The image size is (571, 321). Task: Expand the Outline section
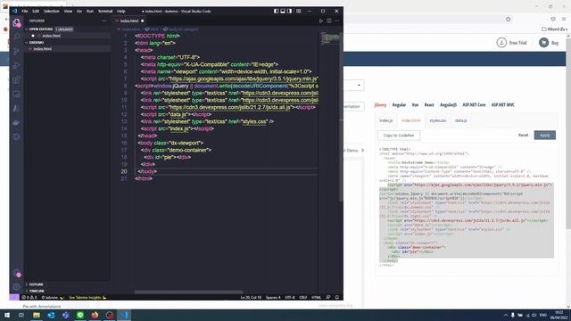[36, 284]
